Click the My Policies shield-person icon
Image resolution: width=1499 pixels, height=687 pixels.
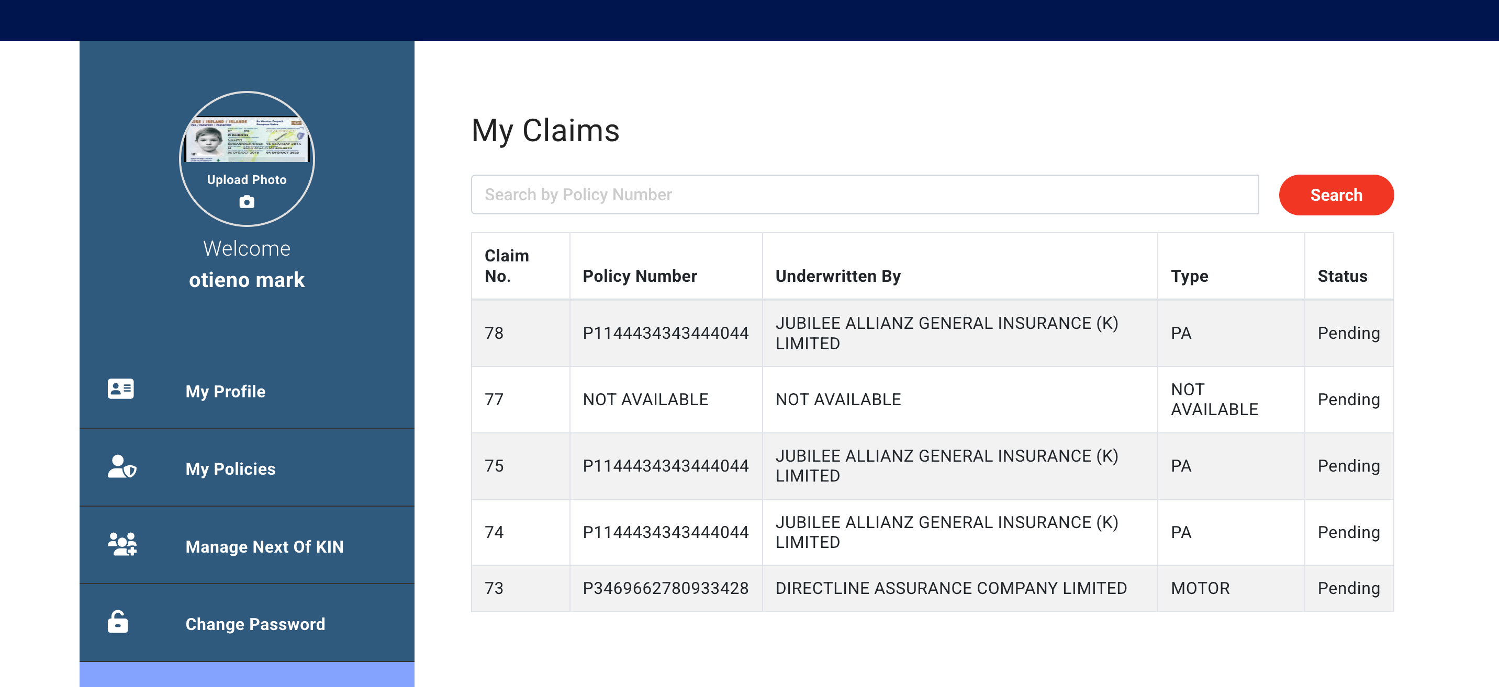pos(121,467)
